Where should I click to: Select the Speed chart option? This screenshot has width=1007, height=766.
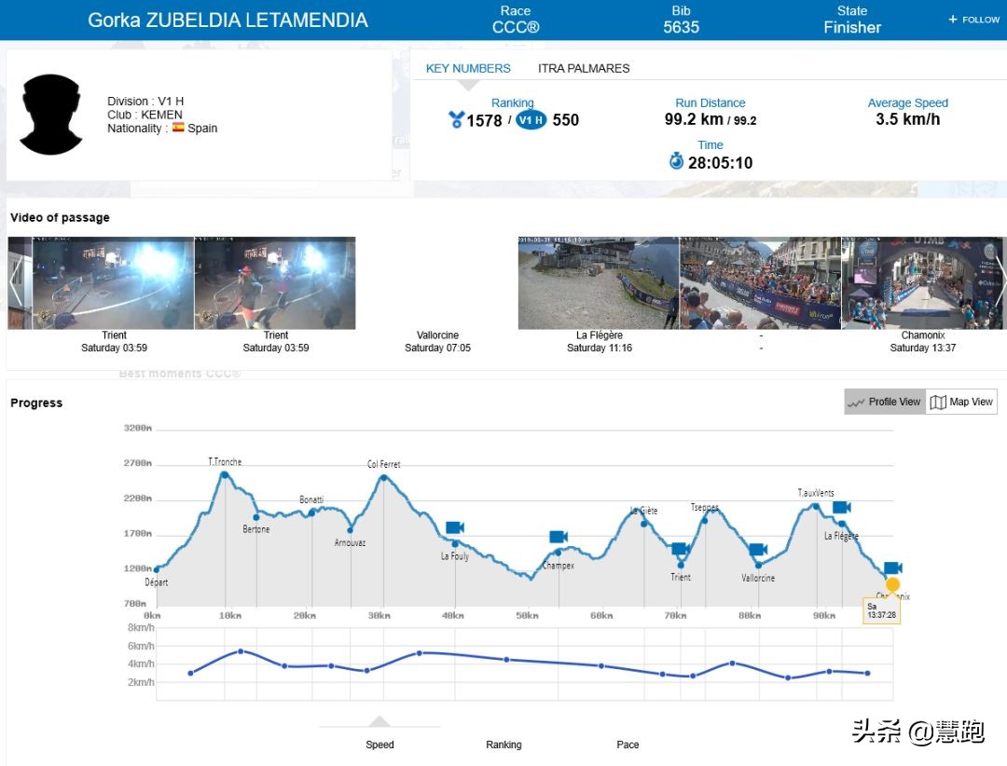(x=379, y=745)
